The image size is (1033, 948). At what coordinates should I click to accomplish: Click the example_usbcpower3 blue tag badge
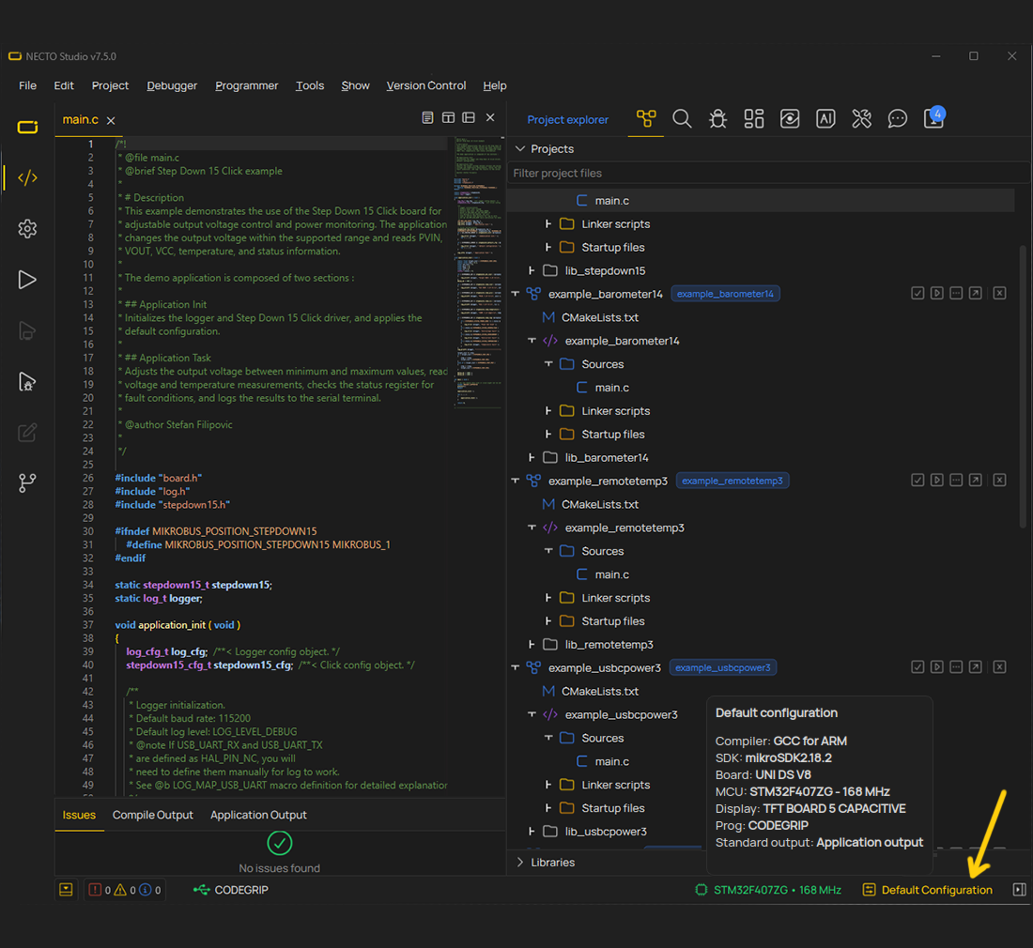tap(723, 667)
